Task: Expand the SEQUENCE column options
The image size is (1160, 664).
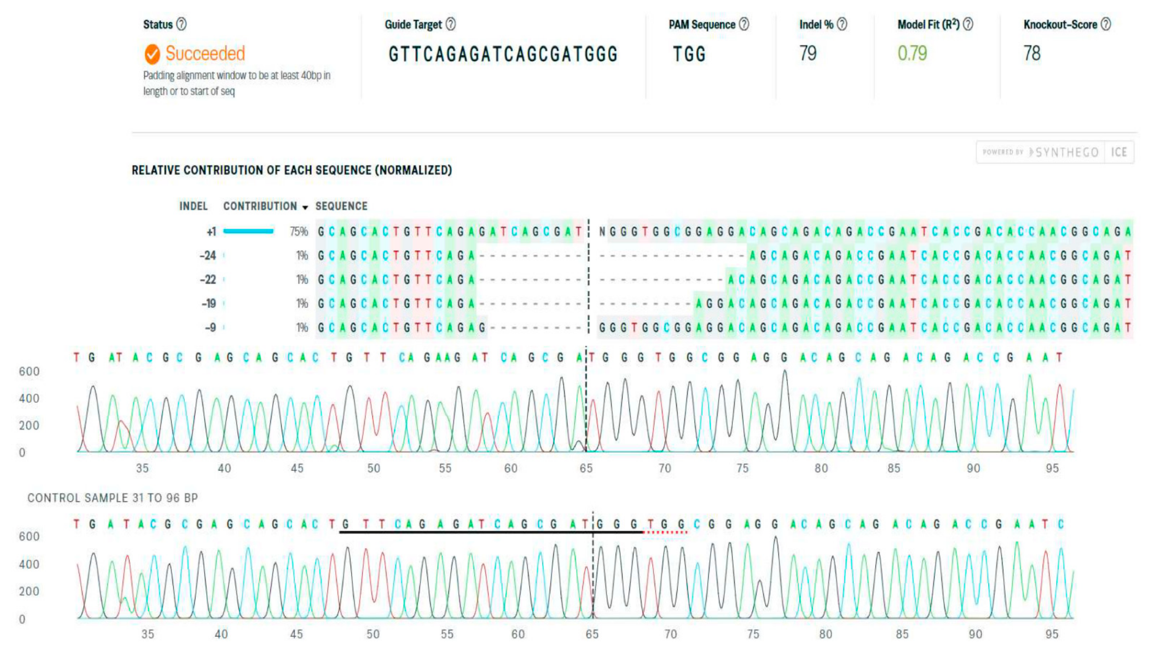Action: 341,206
